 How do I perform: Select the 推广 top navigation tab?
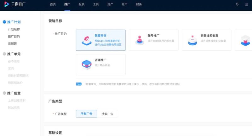67,4
